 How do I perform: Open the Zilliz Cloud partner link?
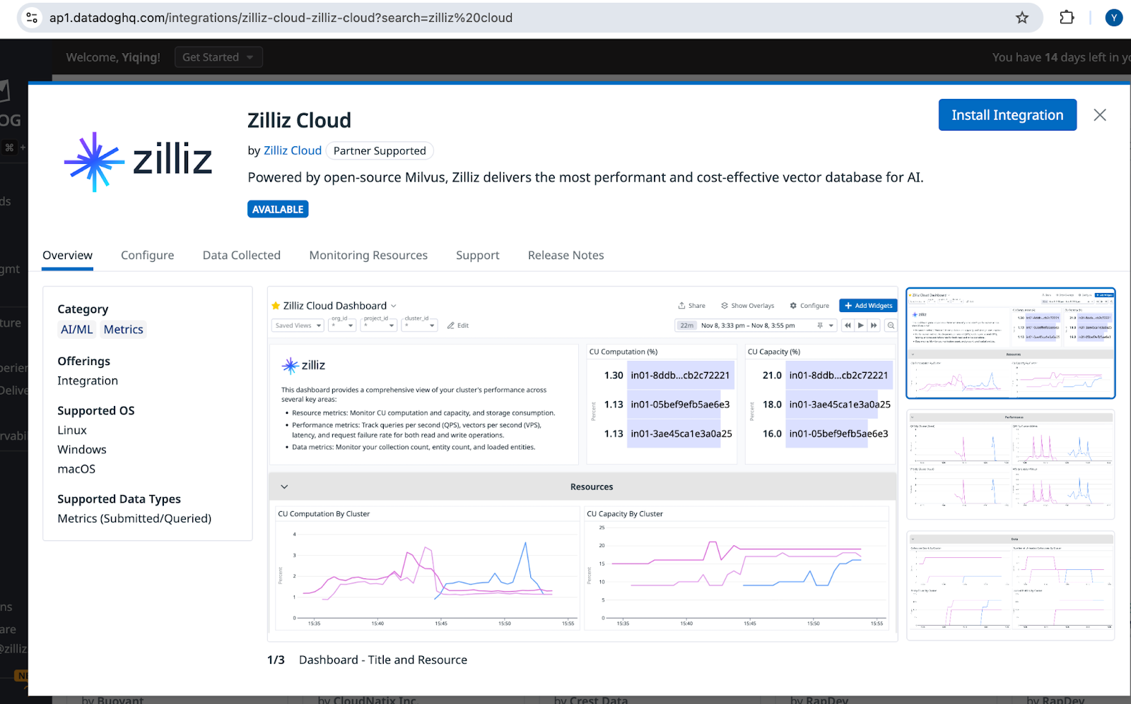click(x=292, y=150)
